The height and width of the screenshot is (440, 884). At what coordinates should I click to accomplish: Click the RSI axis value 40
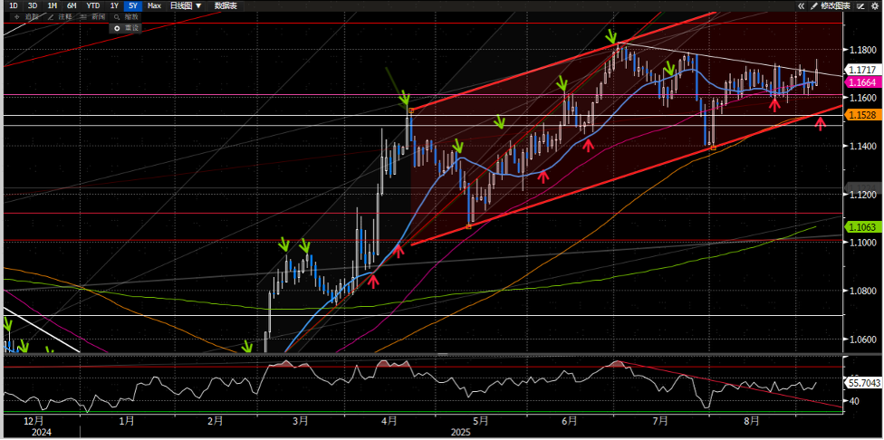point(854,401)
